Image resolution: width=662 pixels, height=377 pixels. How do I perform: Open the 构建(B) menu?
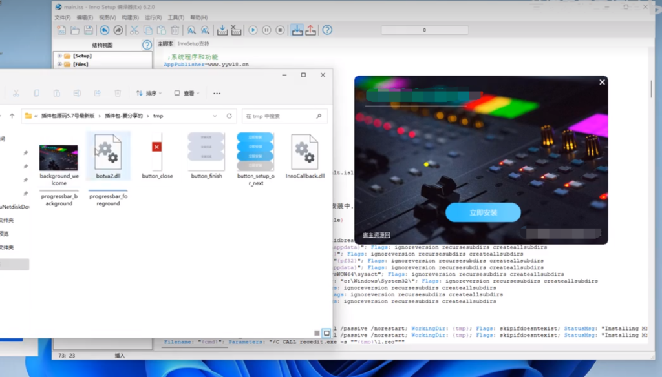tap(130, 17)
